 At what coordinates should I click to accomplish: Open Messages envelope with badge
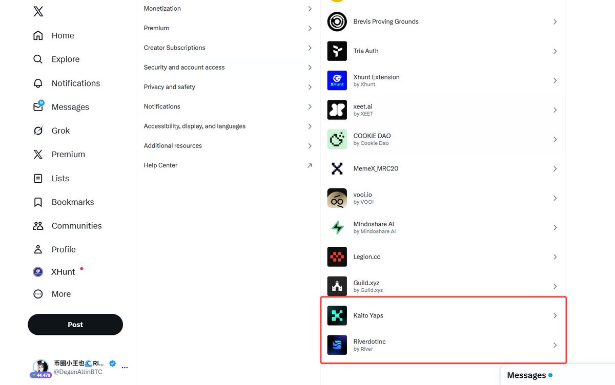[x=38, y=106]
